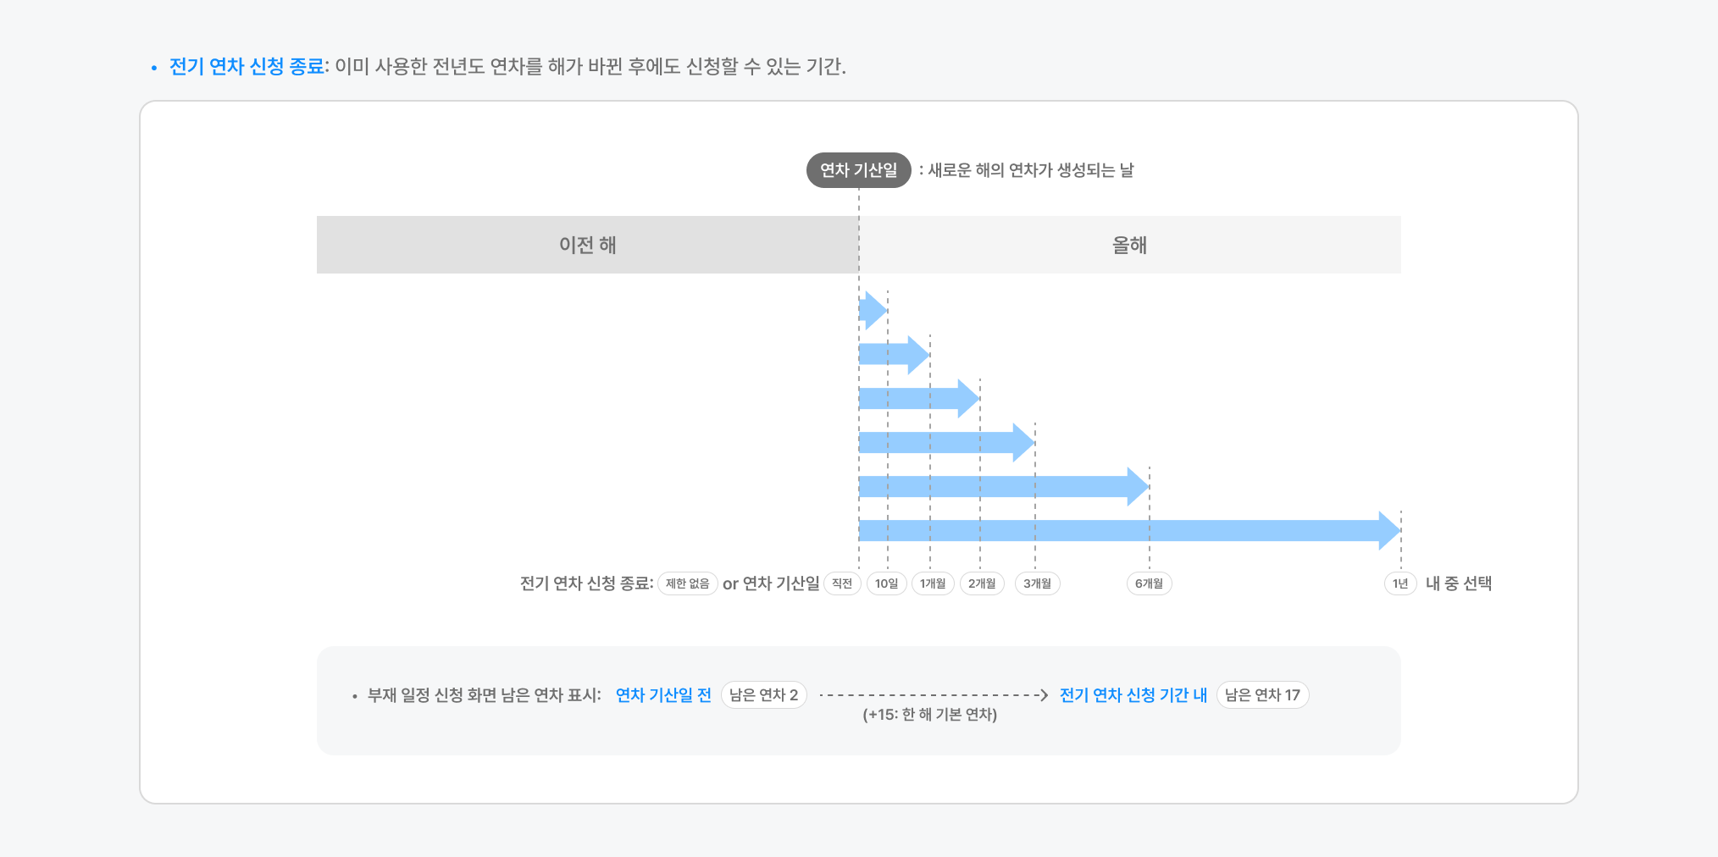Click the 제한 없음 option pill
This screenshot has height=857, width=1718.
pyautogui.click(x=687, y=583)
